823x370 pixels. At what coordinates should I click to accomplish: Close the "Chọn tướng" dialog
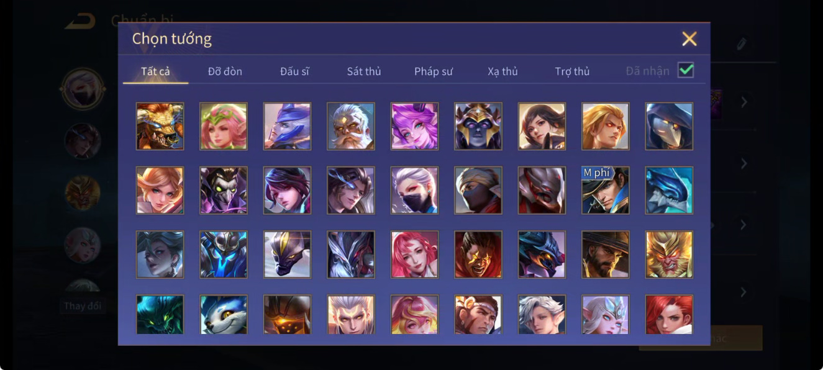(x=689, y=39)
